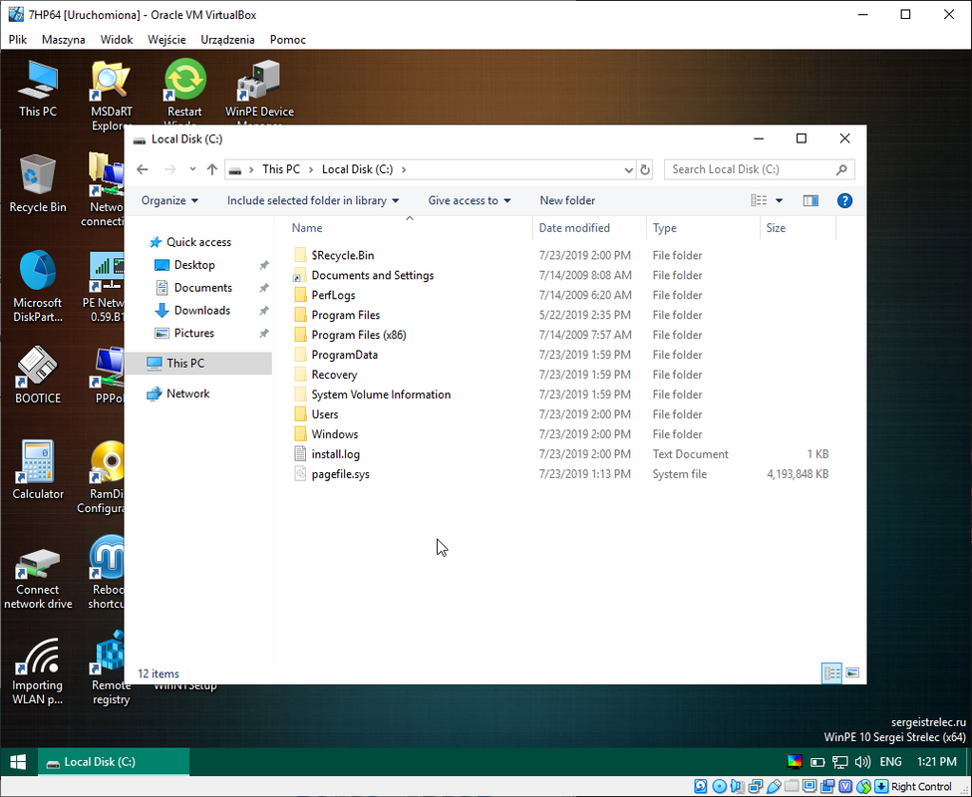Viewport: 972px width, 797px height.
Task: Open the Windows Start button
Action: coord(18,762)
